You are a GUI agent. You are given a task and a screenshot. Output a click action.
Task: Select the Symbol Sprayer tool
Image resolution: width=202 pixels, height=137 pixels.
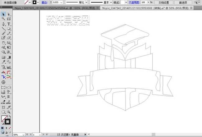click(3, 67)
